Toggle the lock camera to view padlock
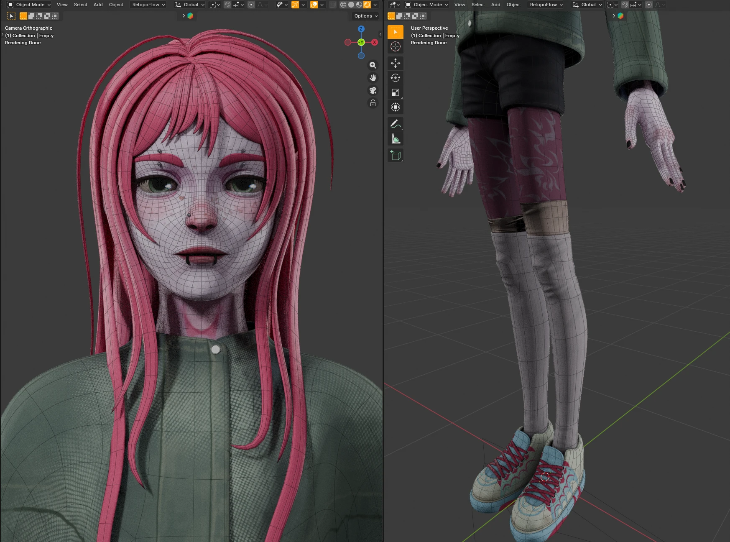 coord(373,103)
